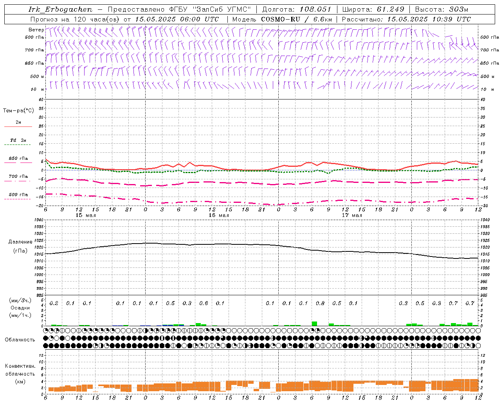The height and width of the screenshot is (401, 501).
Task: Click the 0.8 precipitation value
Action: tap(320, 303)
